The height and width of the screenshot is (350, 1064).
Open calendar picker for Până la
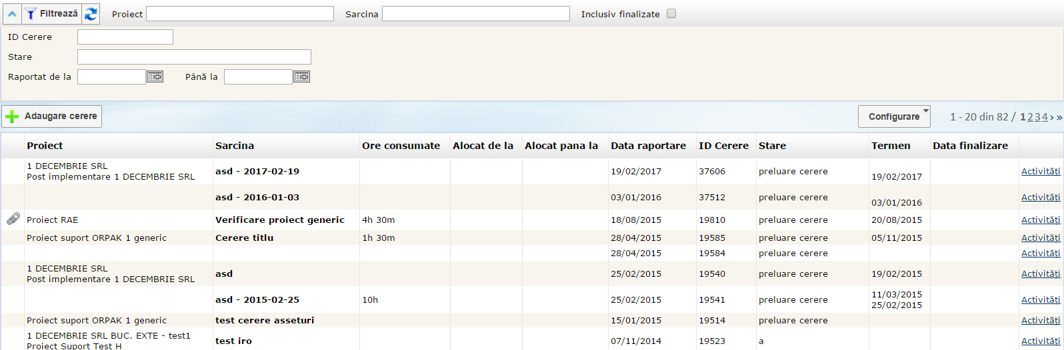pyautogui.click(x=301, y=77)
